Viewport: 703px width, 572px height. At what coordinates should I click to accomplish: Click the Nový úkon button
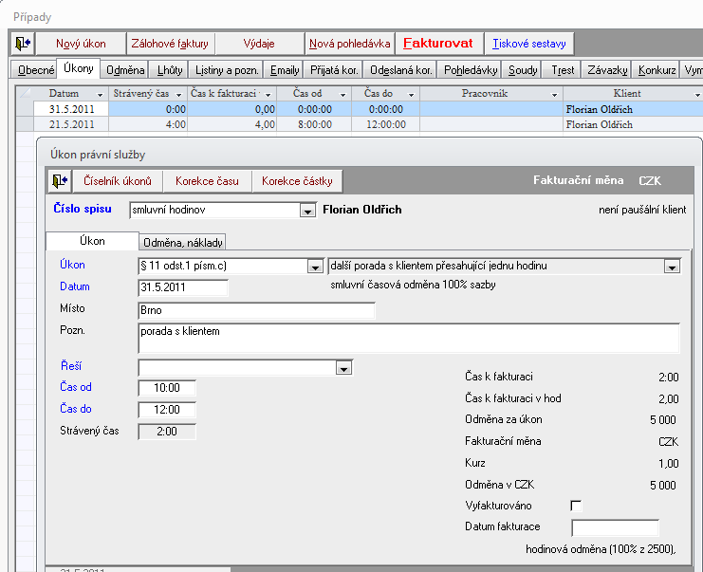81,44
